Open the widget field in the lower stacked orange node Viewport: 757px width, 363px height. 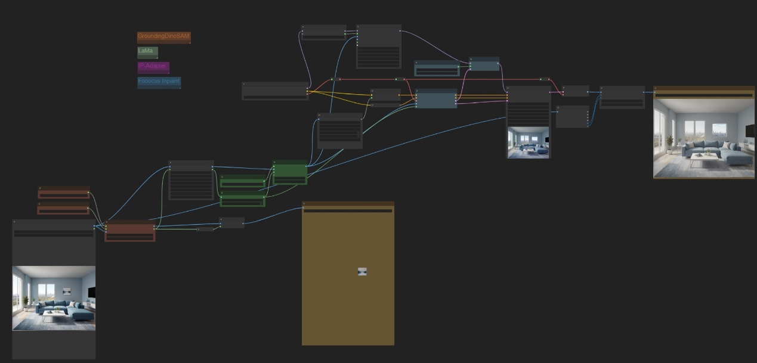[x=63, y=210]
